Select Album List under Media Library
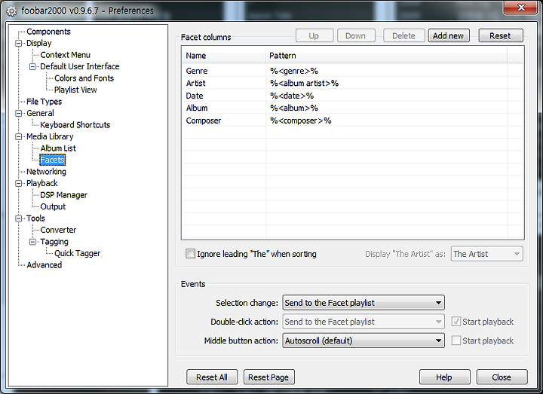543x394 pixels. 58,148
